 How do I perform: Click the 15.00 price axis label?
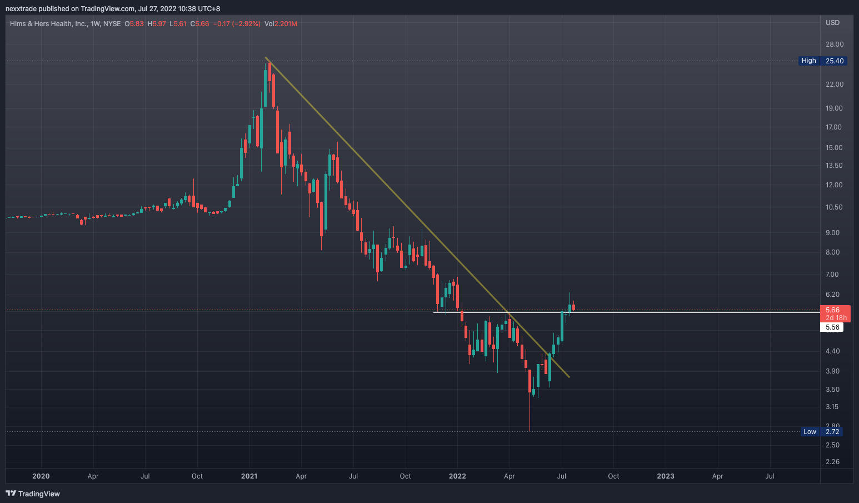coord(835,148)
